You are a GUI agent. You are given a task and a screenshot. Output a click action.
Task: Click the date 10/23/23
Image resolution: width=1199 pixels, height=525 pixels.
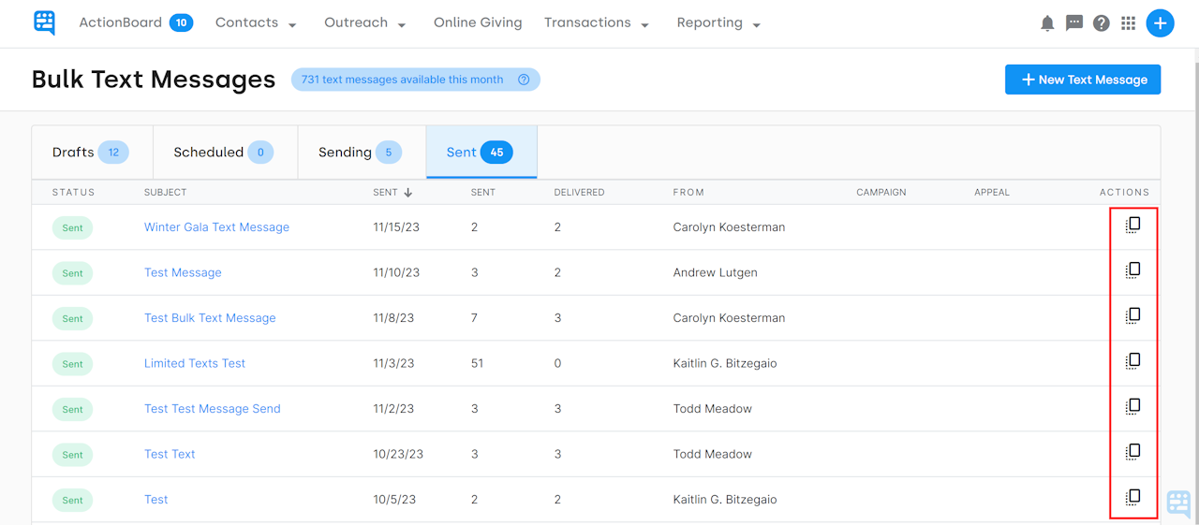(x=398, y=454)
